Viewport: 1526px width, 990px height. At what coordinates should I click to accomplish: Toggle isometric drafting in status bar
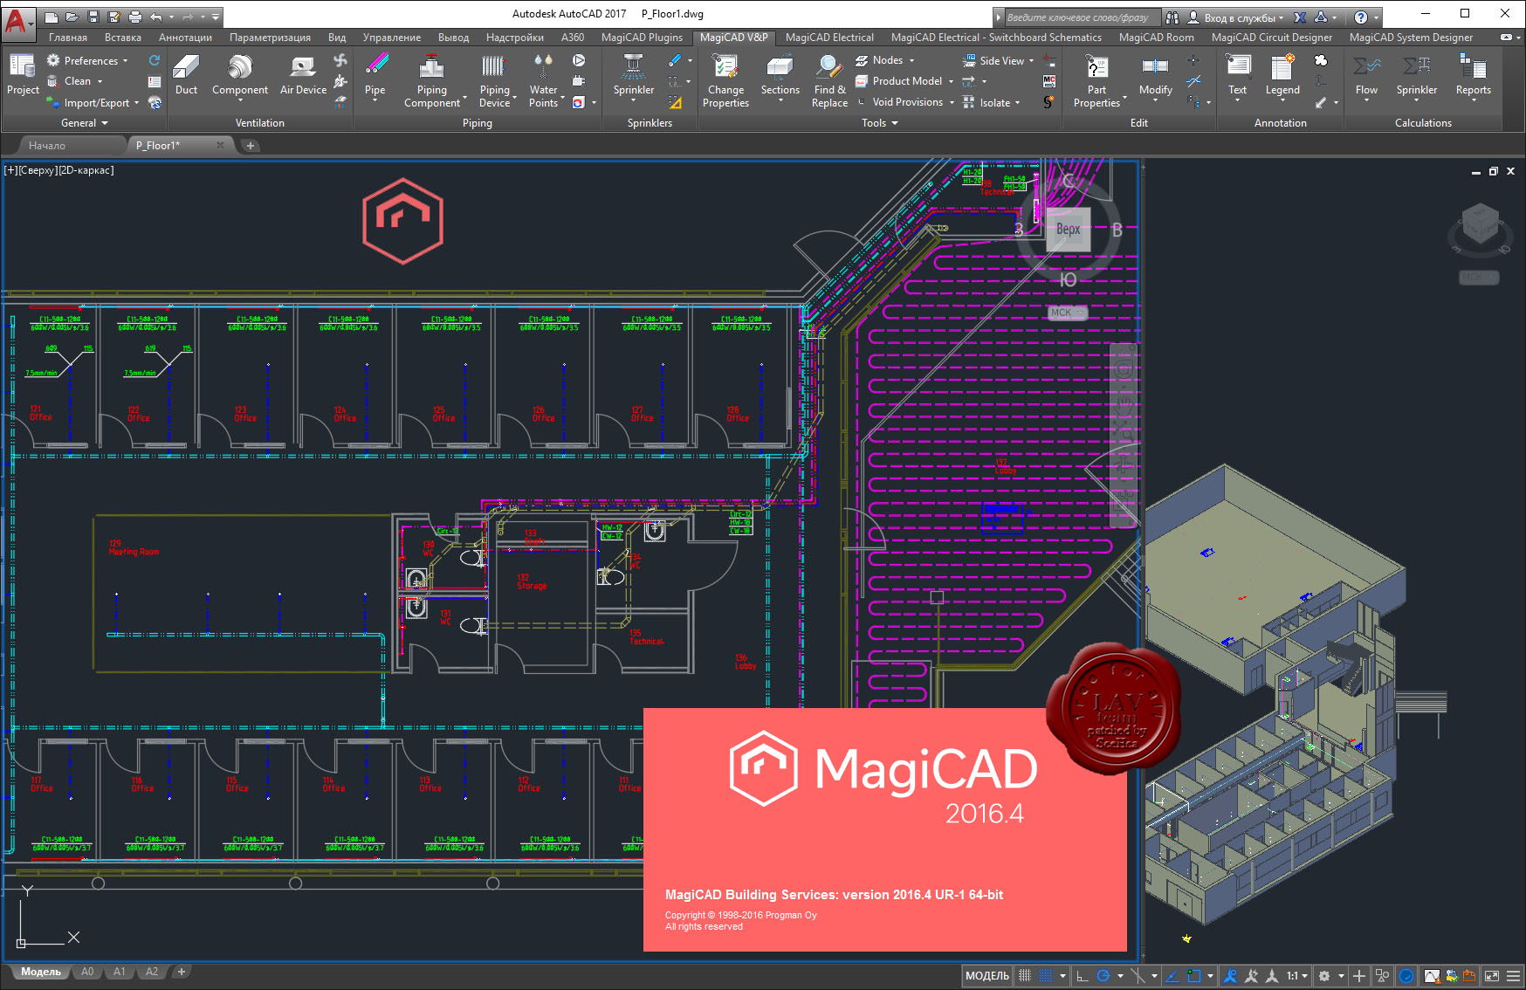(1138, 976)
